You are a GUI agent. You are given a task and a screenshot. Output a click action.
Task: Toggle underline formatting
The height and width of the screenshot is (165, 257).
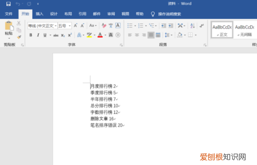point(45,35)
